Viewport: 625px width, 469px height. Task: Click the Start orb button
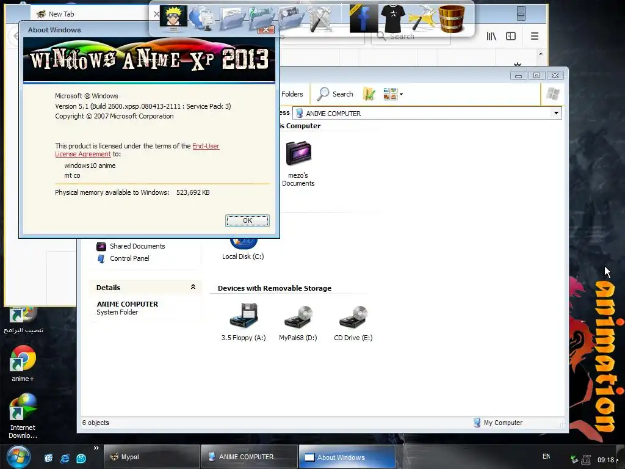[18, 457]
